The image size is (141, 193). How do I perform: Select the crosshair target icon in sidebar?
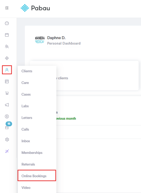click(x=7, y=58)
